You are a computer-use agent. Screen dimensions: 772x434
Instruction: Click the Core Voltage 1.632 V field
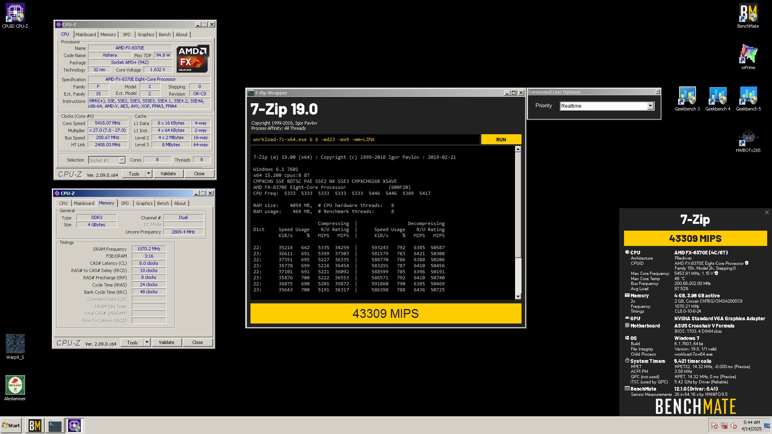coord(157,70)
